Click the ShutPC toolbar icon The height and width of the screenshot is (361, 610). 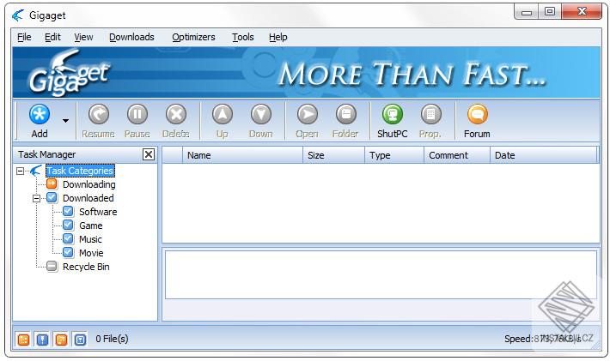tap(392, 115)
